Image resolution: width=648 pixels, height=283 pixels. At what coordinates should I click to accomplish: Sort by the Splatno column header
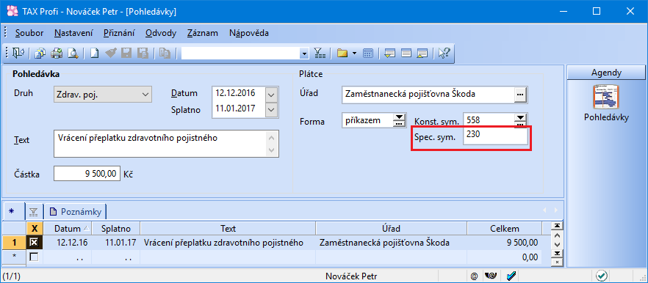(116, 229)
